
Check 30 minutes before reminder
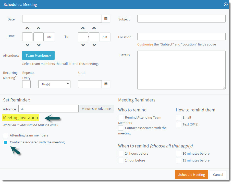[x=178, y=154]
